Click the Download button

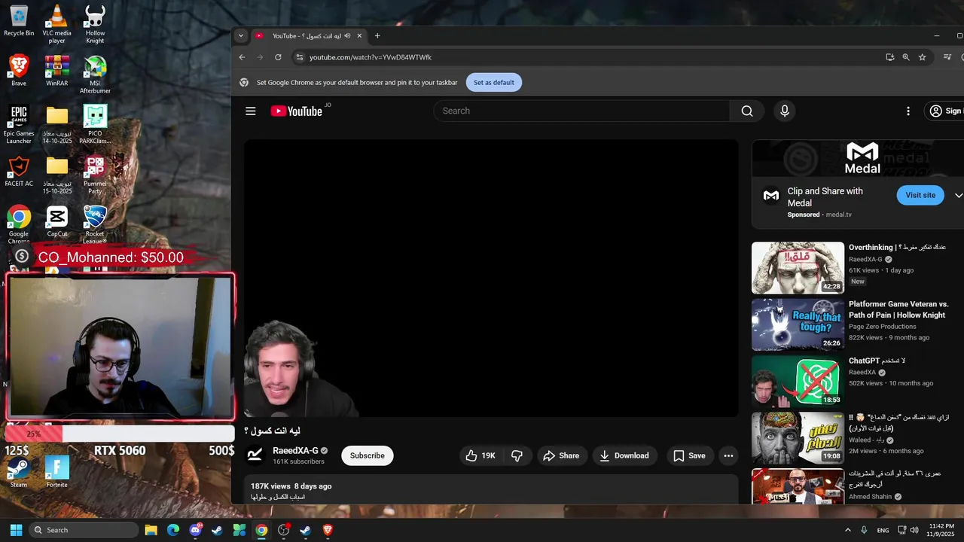coord(624,455)
